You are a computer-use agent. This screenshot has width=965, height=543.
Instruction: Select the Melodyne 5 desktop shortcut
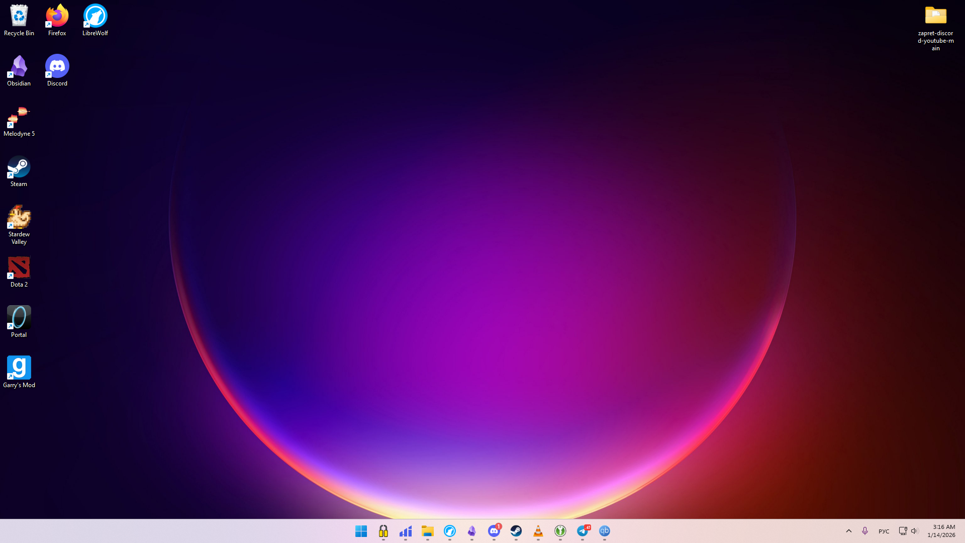coord(19,121)
